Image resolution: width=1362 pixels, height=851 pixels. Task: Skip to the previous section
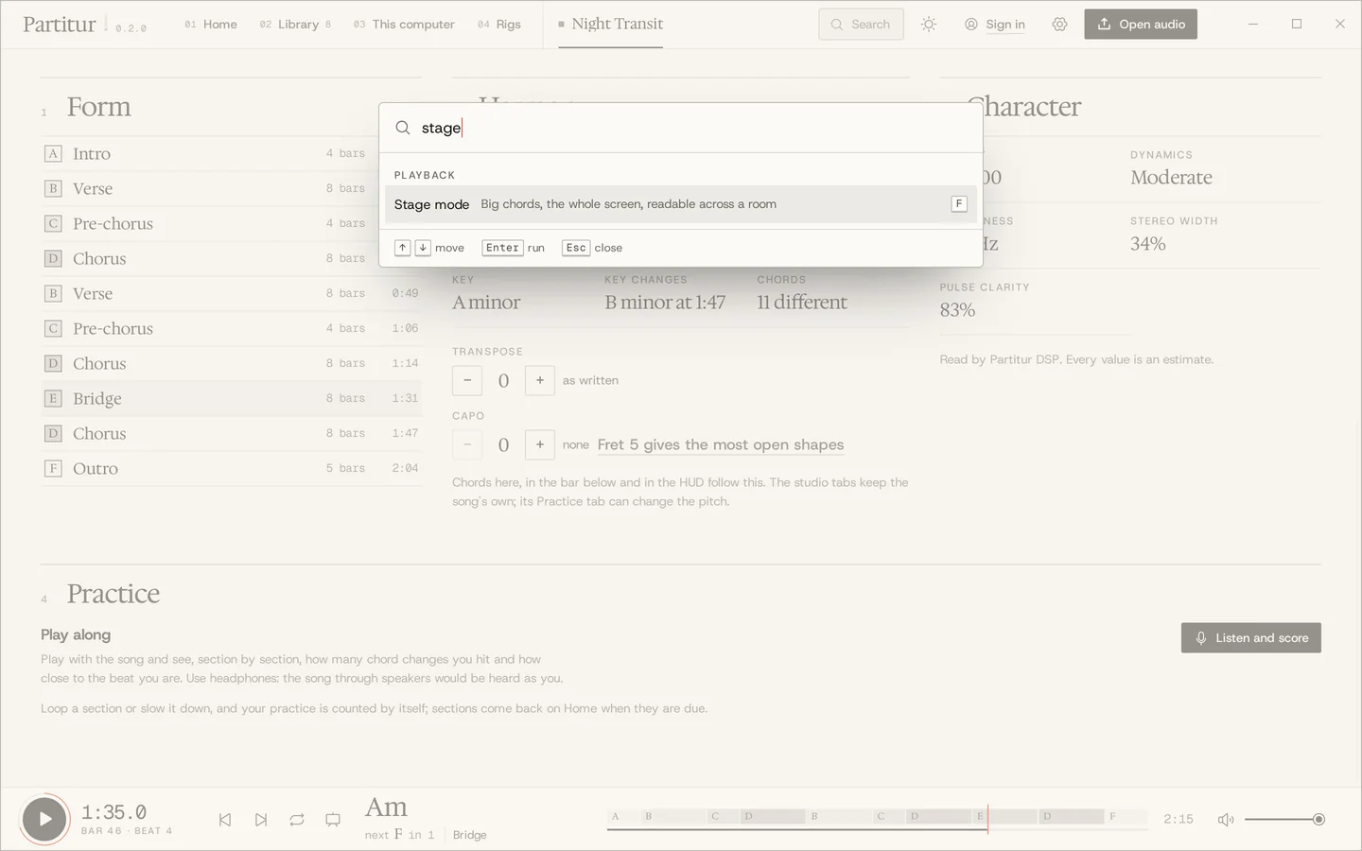click(225, 820)
